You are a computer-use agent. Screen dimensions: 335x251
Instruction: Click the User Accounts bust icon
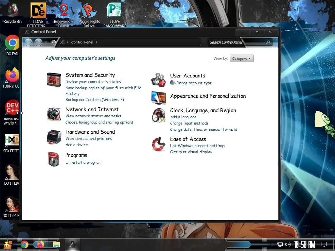[159, 80]
